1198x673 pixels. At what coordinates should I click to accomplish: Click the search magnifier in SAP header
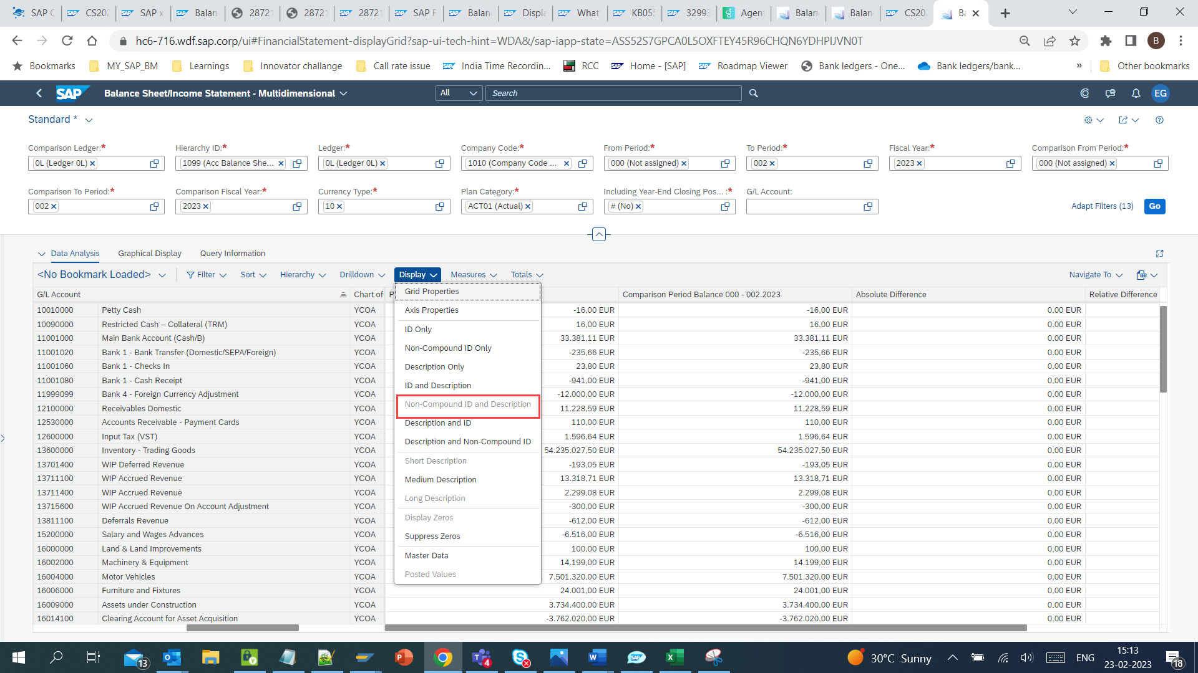[754, 93]
